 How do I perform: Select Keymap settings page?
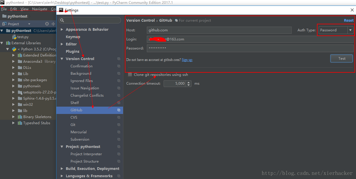(x=73, y=37)
